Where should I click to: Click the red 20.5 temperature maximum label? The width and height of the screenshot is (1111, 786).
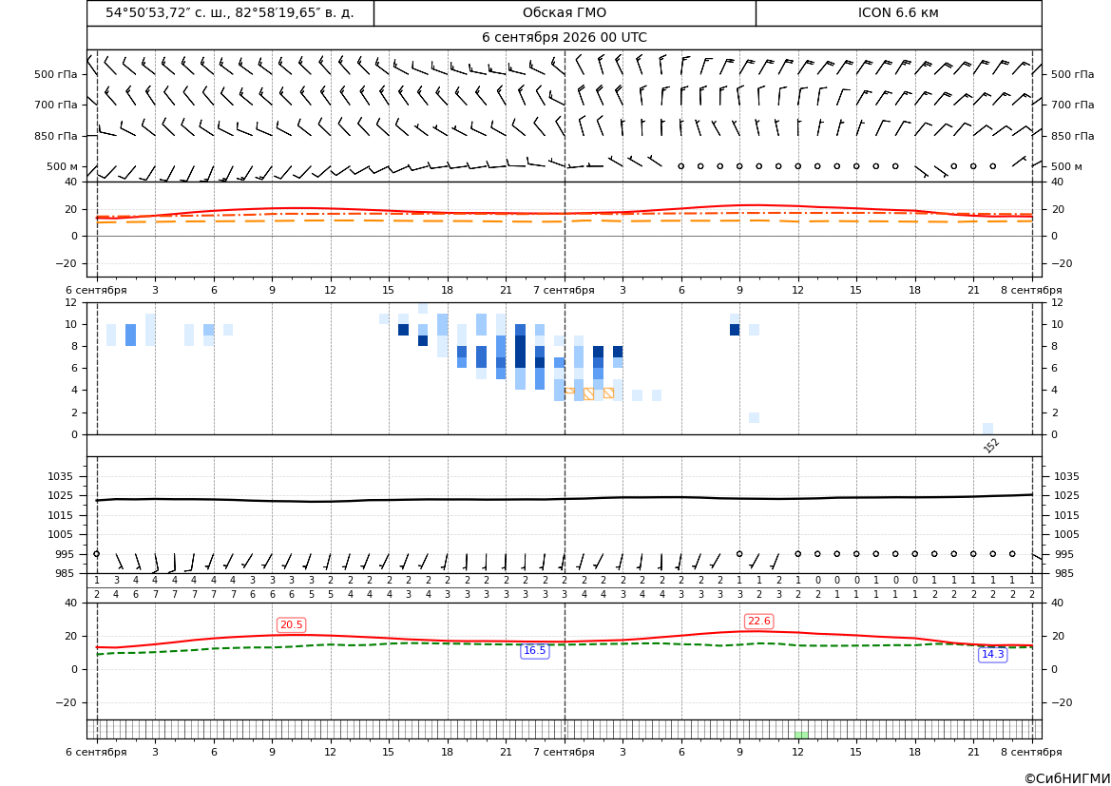pyautogui.click(x=291, y=624)
